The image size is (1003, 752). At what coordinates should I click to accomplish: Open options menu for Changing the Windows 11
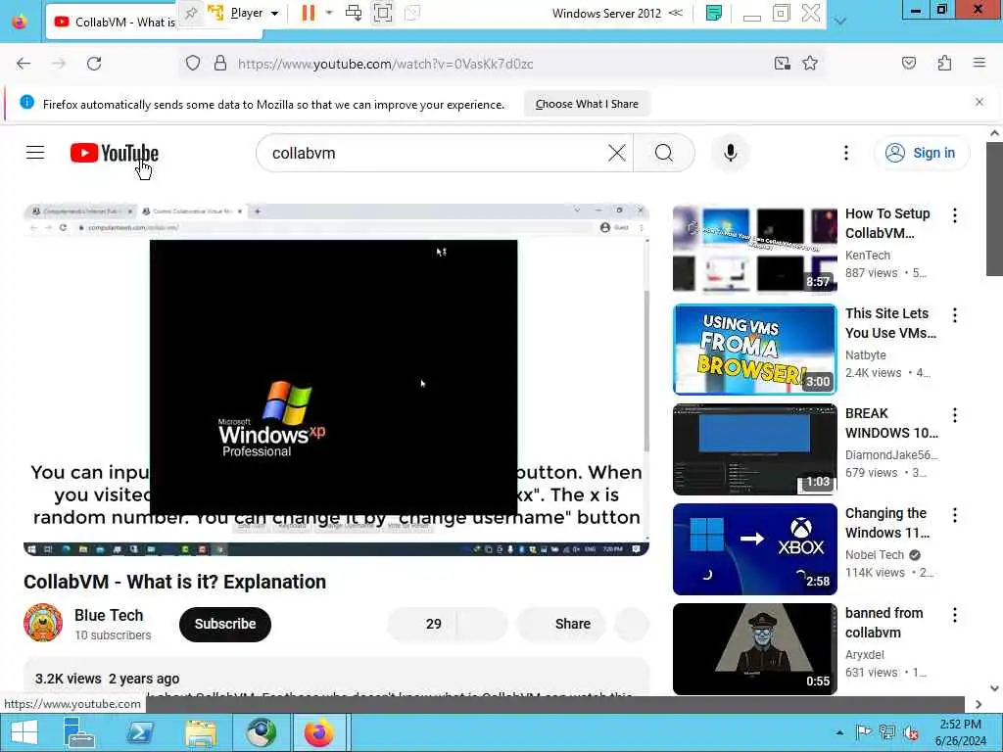click(x=955, y=515)
